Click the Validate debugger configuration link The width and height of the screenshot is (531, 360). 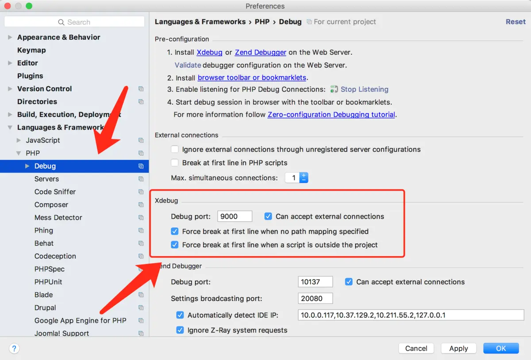coord(188,65)
